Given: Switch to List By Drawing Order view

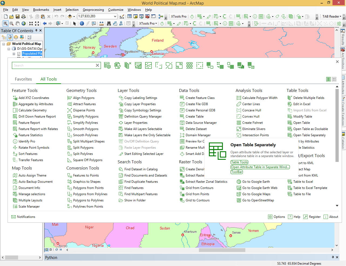Looking at the screenshot, I should coord(4,37).
